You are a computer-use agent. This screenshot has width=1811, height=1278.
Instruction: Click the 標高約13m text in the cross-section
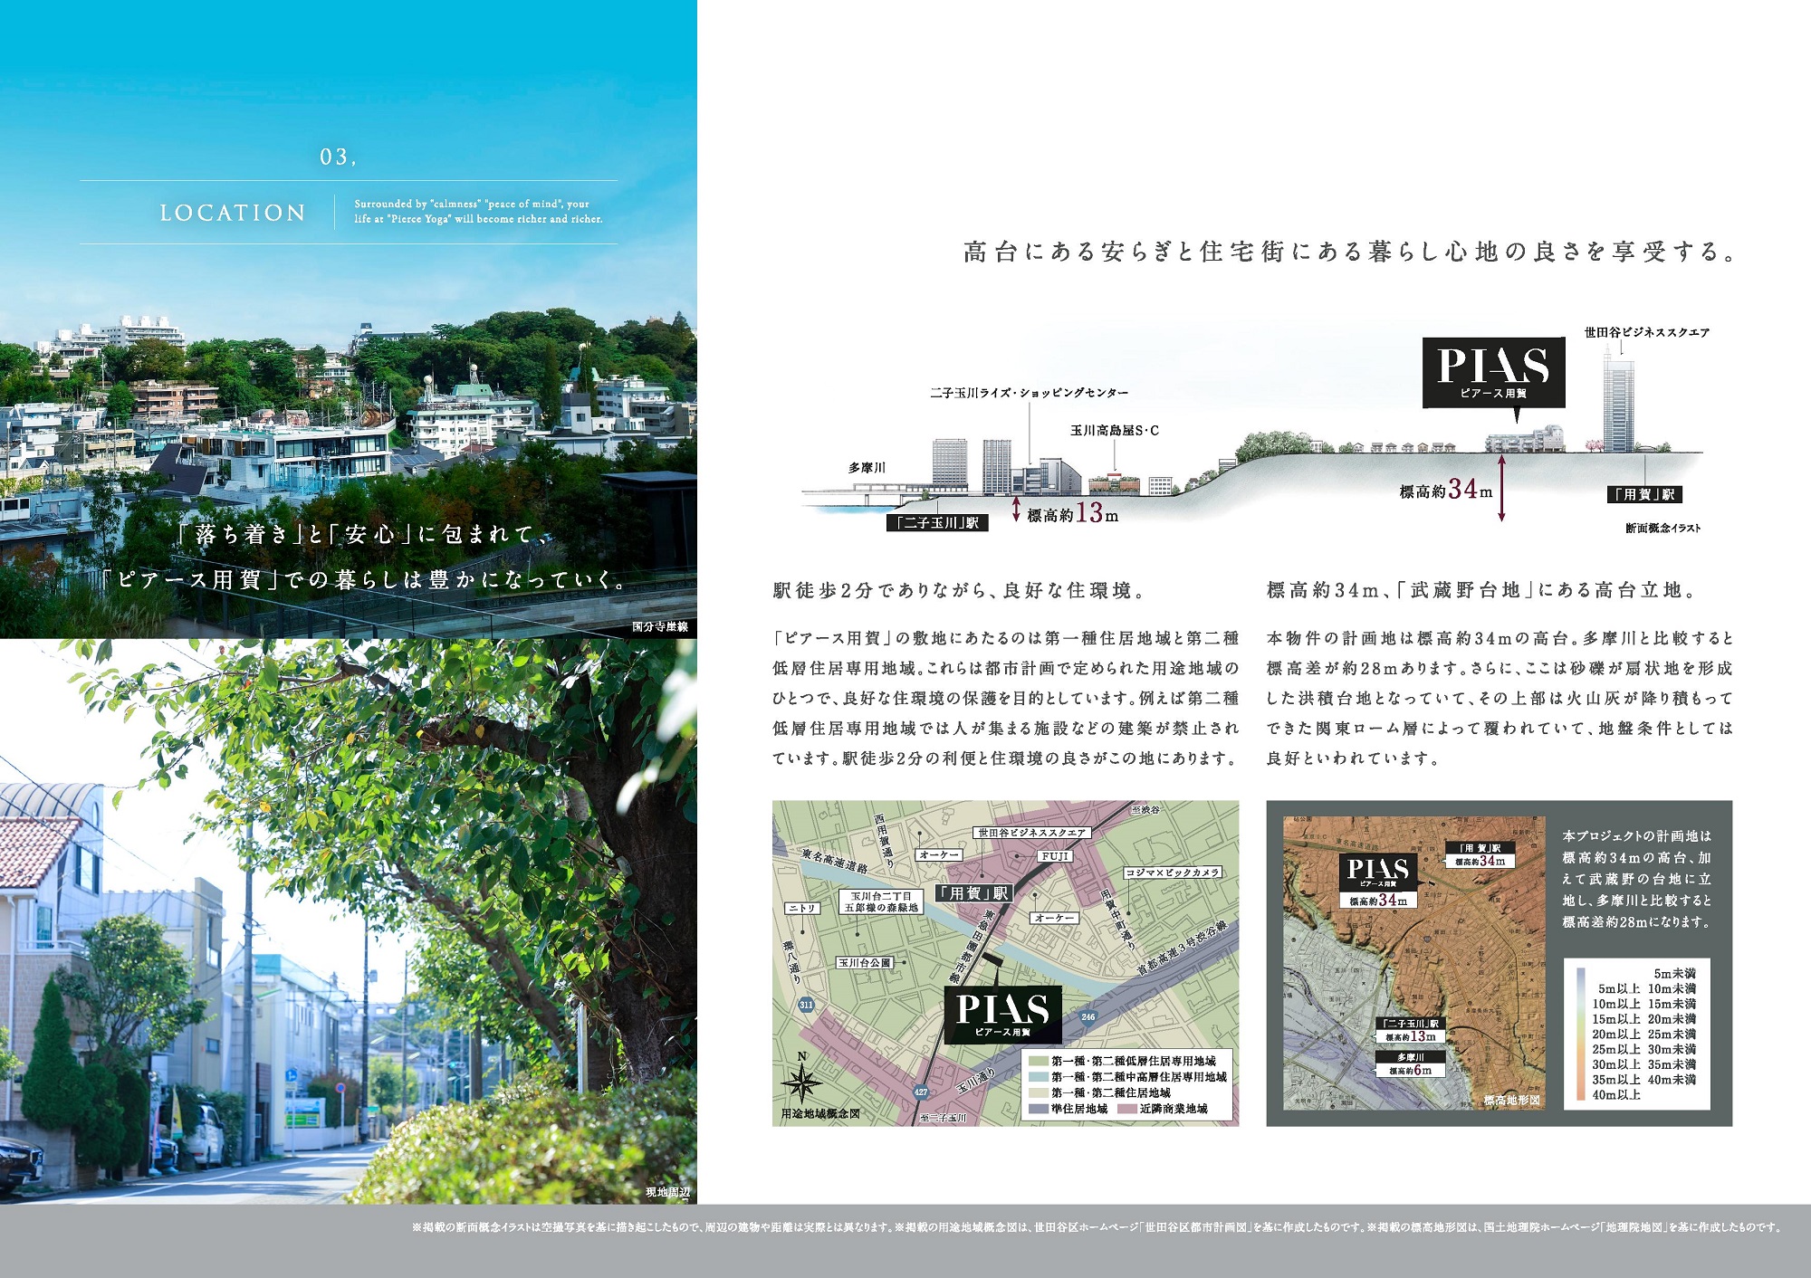[1073, 514]
